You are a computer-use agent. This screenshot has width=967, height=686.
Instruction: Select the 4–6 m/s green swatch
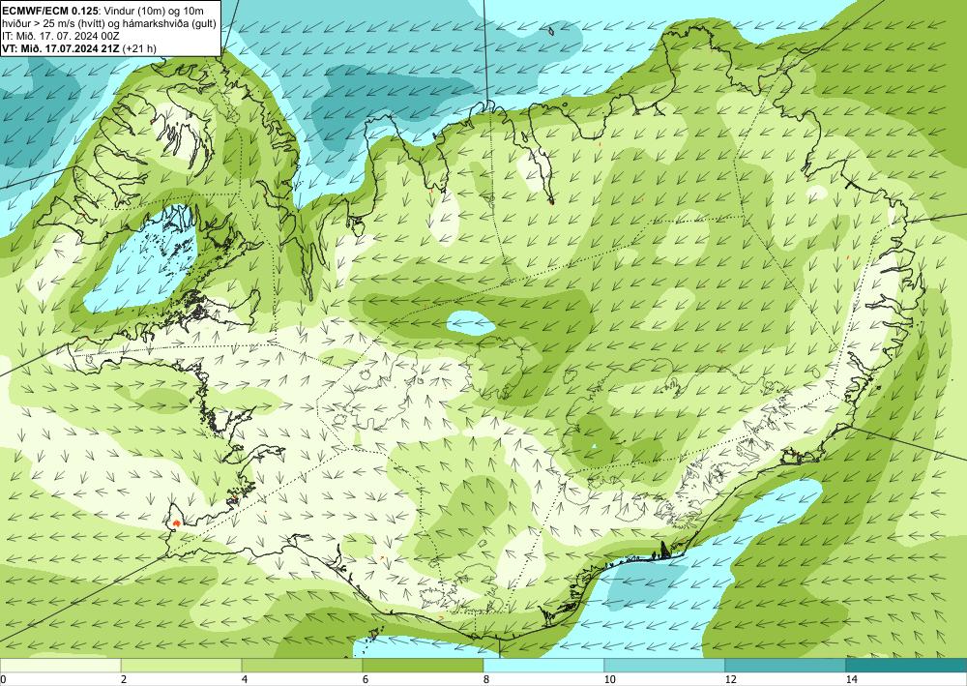pos(302,665)
